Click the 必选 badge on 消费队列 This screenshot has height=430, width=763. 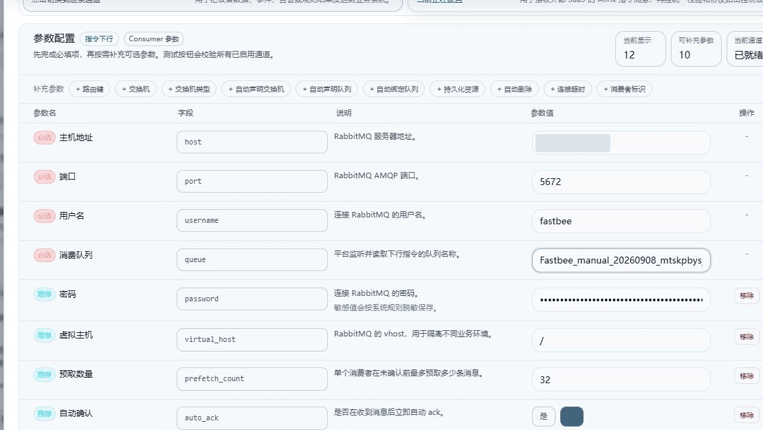pyautogui.click(x=44, y=255)
